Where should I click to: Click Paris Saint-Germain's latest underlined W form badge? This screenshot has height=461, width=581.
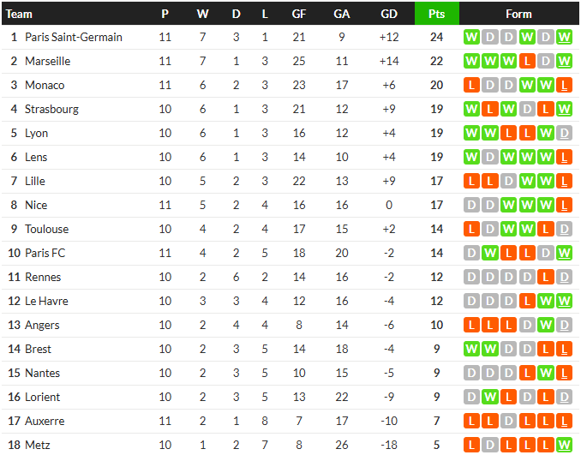click(564, 37)
